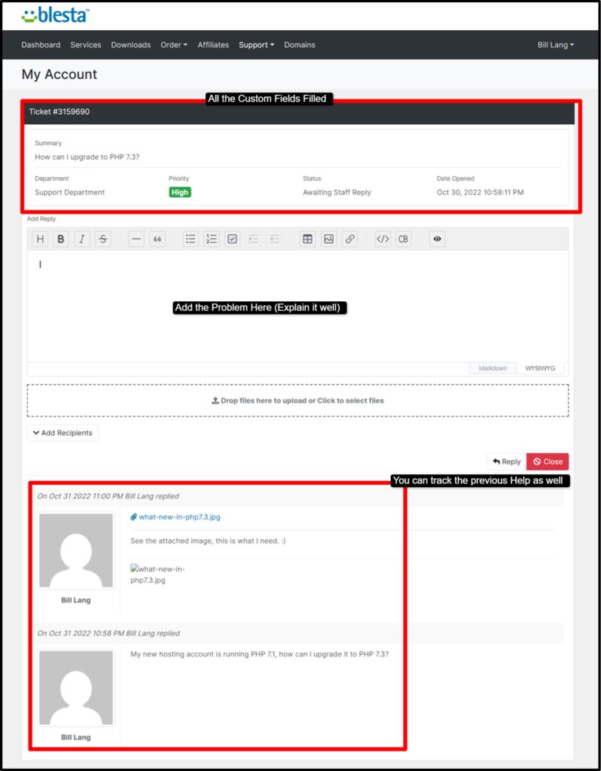Open Services in the navigation bar

[86, 44]
